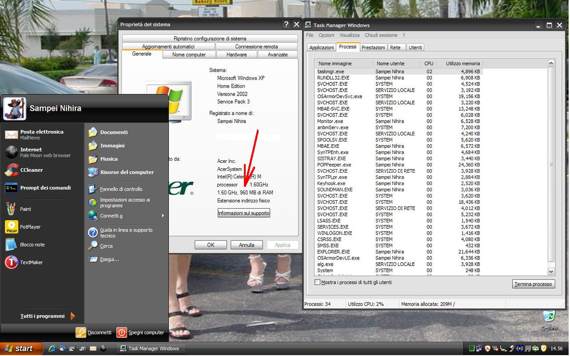Select the EXPLORER.EXE process row

coord(399,252)
